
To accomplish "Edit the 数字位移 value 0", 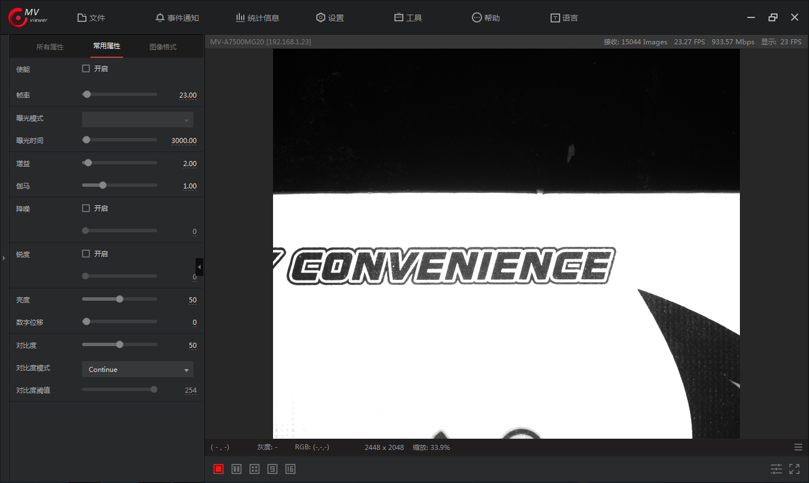I will [x=194, y=323].
